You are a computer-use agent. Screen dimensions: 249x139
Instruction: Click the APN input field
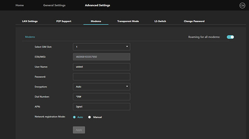coord(102,107)
